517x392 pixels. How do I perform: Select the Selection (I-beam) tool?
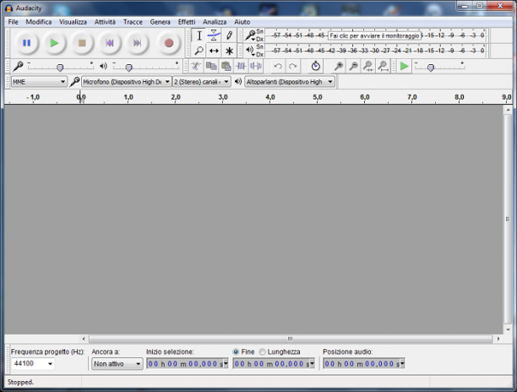(x=199, y=35)
